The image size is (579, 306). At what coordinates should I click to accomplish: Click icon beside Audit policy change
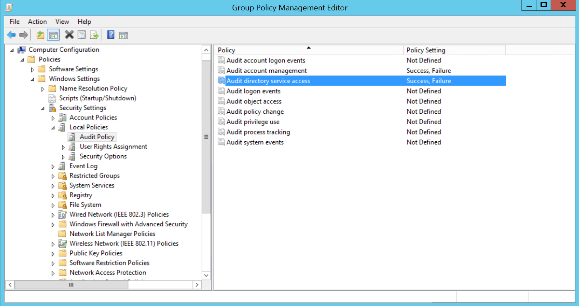[221, 112]
